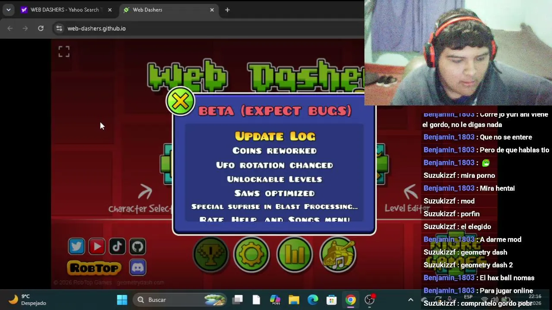The width and height of the screenshot is (552, 310).
Task: Click 'Saws optimized' log entry
Action: coord(275,193)
